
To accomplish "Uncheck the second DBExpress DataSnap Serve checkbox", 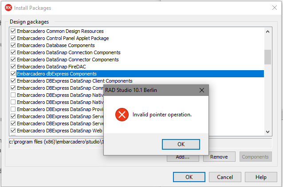I will point(13,123).
